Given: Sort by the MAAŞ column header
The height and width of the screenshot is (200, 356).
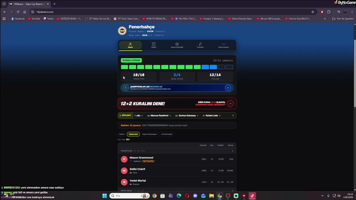Looking at the screenshot, I should click(231, 145).
